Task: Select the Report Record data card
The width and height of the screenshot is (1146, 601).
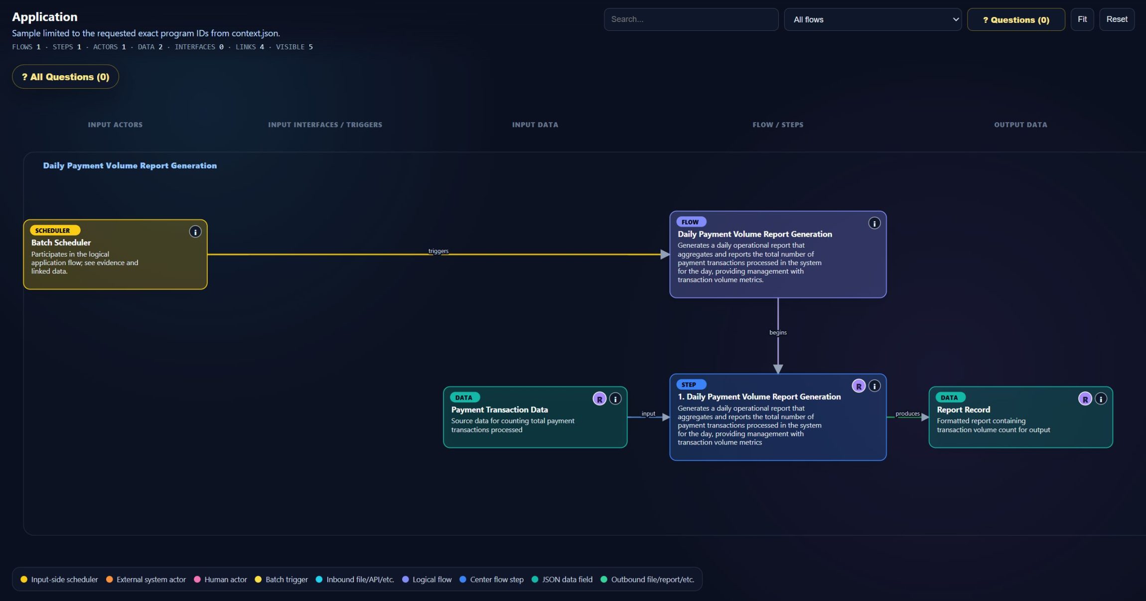Action: 1020,417
